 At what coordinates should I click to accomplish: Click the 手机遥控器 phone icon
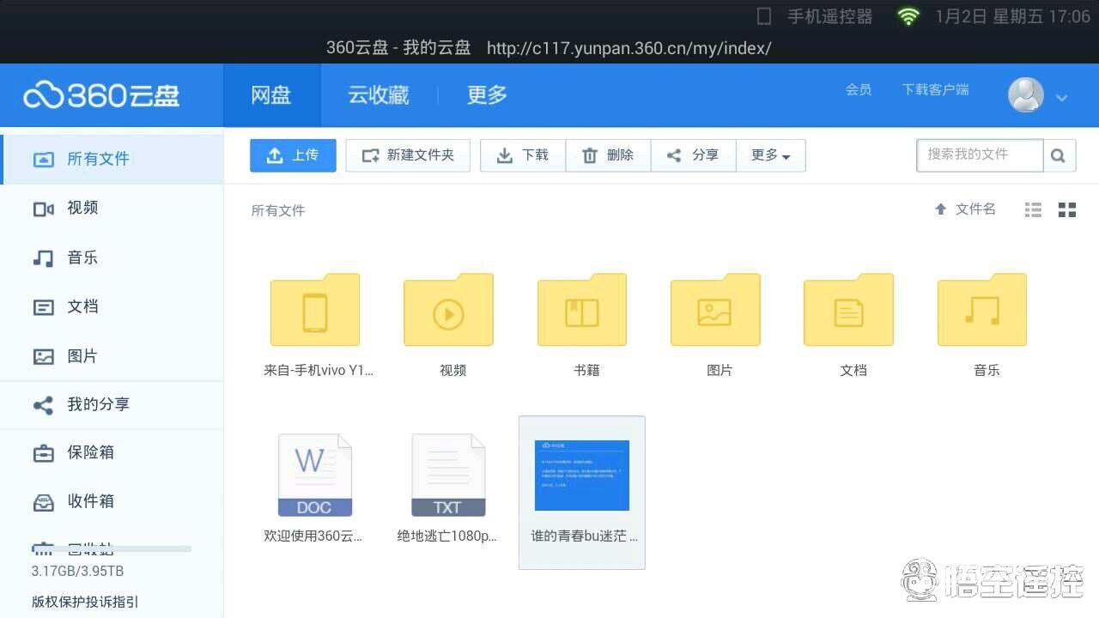pyautogui.click(x=764, y=16)
